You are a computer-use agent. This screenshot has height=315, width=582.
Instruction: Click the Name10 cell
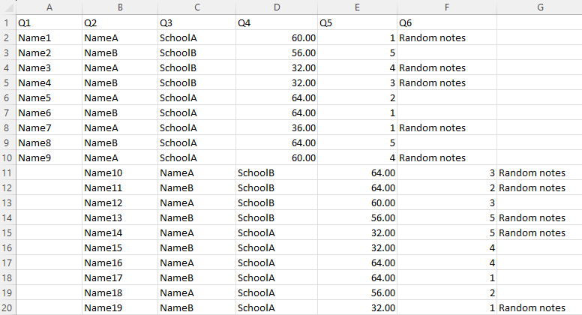pos(120,172)
